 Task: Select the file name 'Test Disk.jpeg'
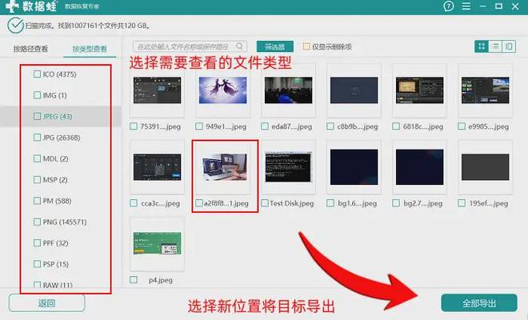292,203
